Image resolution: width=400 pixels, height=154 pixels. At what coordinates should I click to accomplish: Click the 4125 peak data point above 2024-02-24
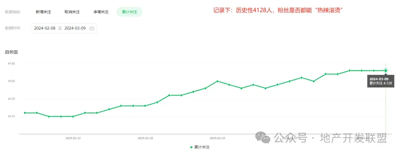(217, 81)
